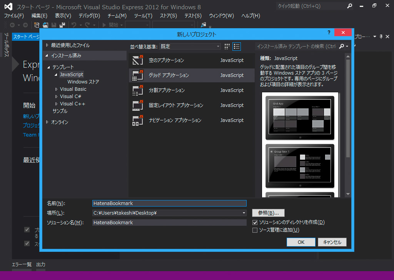Click the Open File toolbar icon

(x=45, y=25)
